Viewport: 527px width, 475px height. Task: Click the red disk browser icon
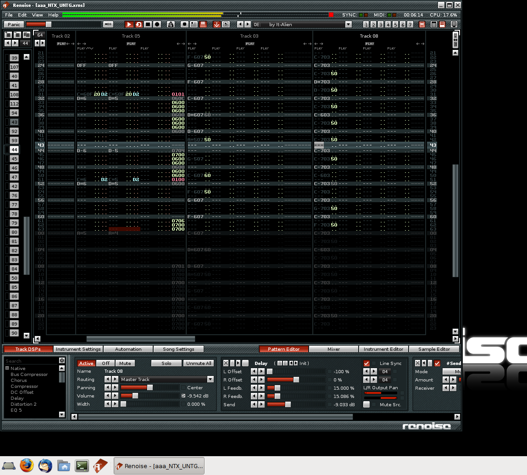[x=422, y=24]
